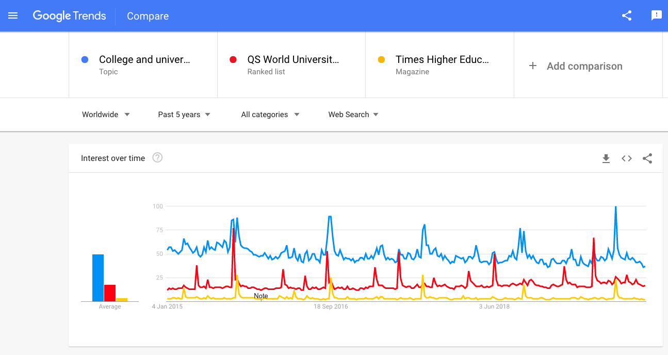Share the interest over time chart
The width and height of the screenshot is (668, 355).
click(647, 158)
